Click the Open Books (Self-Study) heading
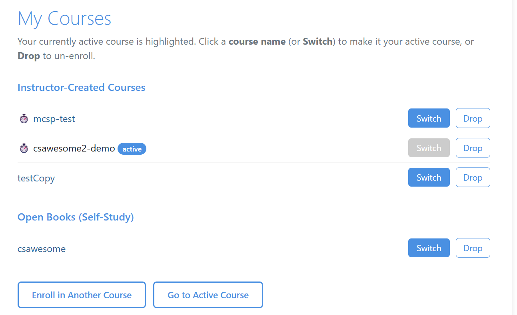Screen dimensions: 517x315 click(76, 217)
